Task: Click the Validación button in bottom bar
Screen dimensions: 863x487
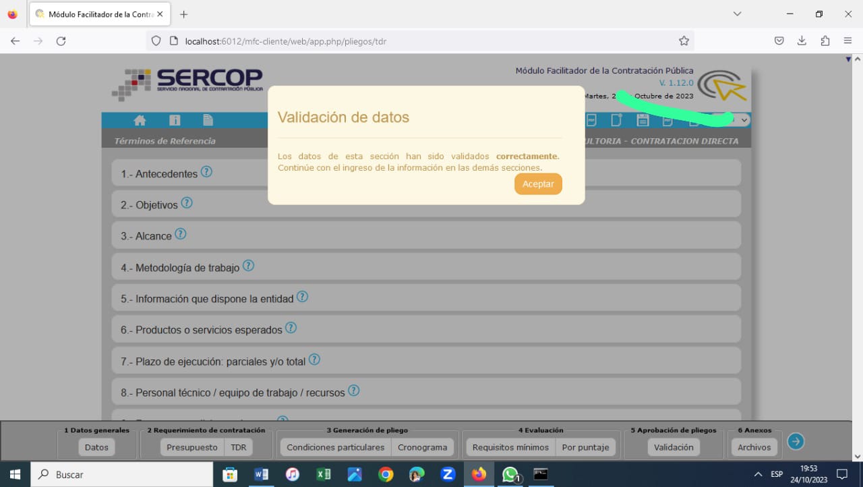Action: coord(673,447)
